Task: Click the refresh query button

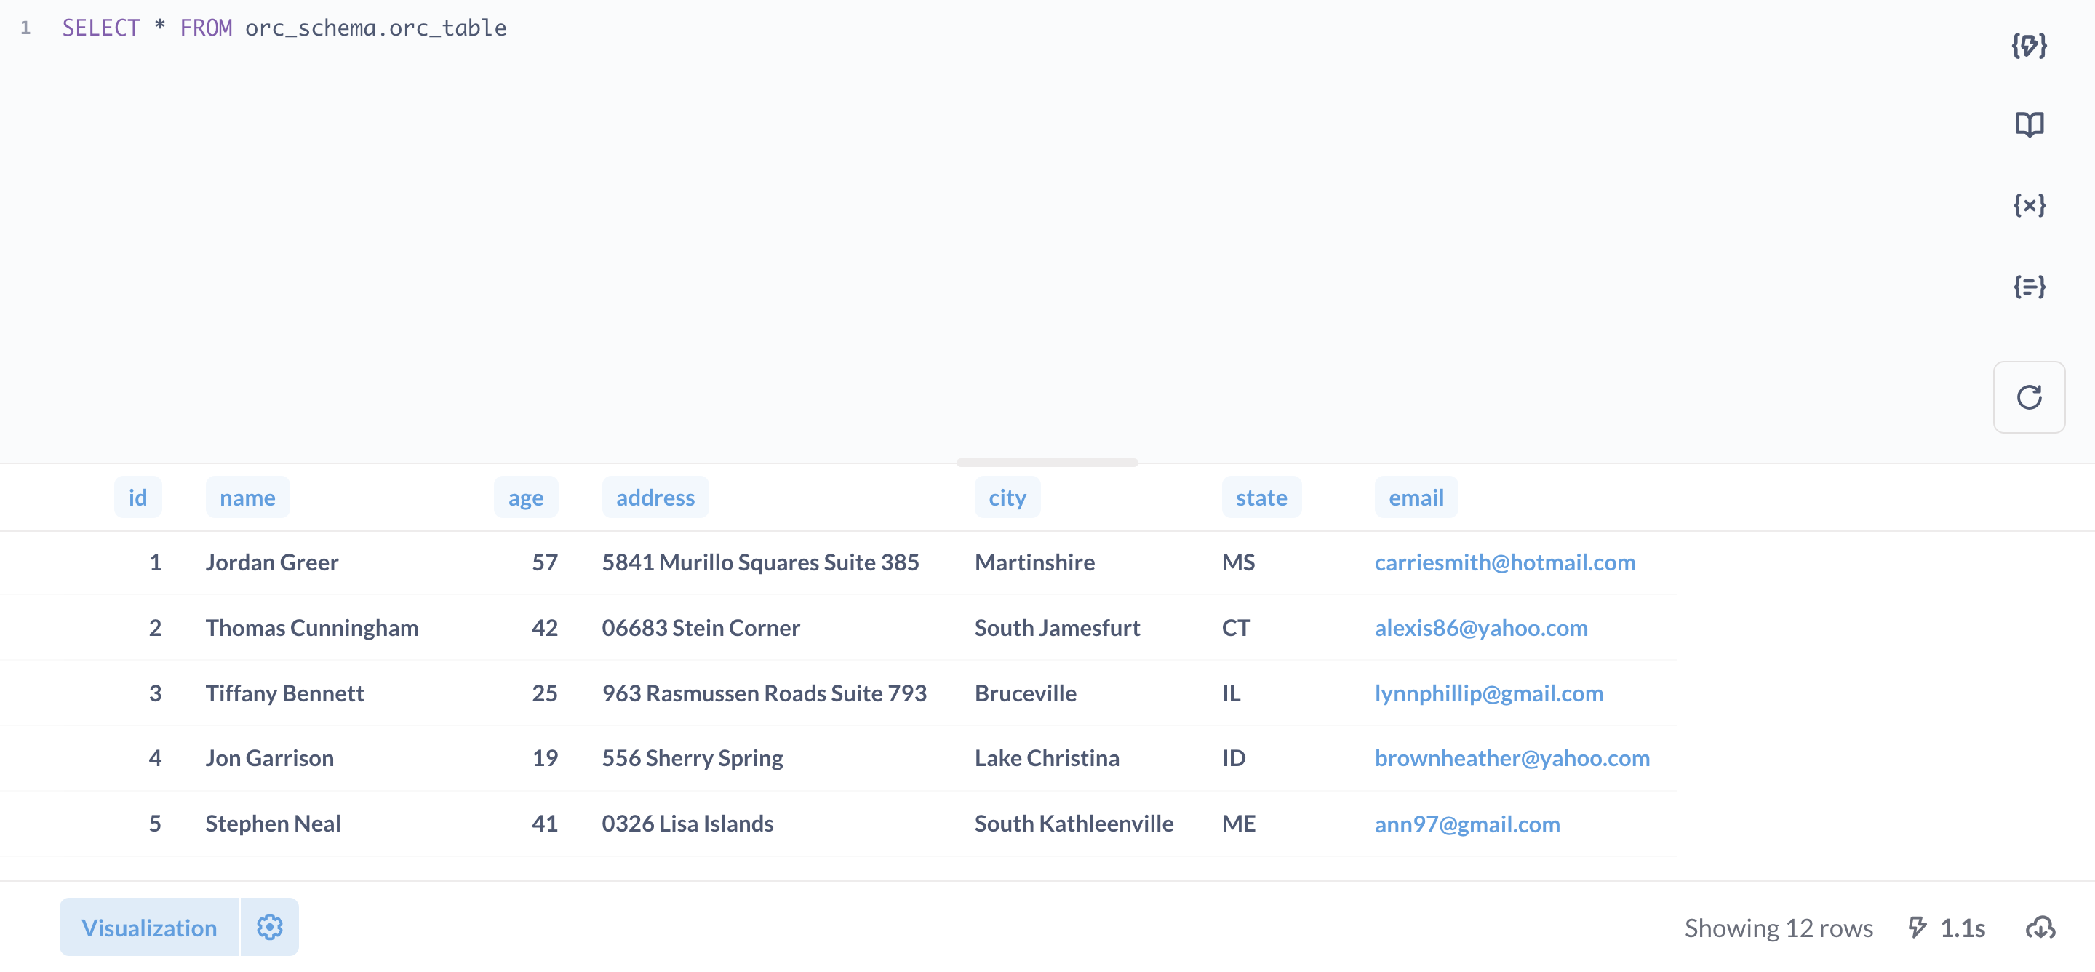Action: (x=2028, y=397)
